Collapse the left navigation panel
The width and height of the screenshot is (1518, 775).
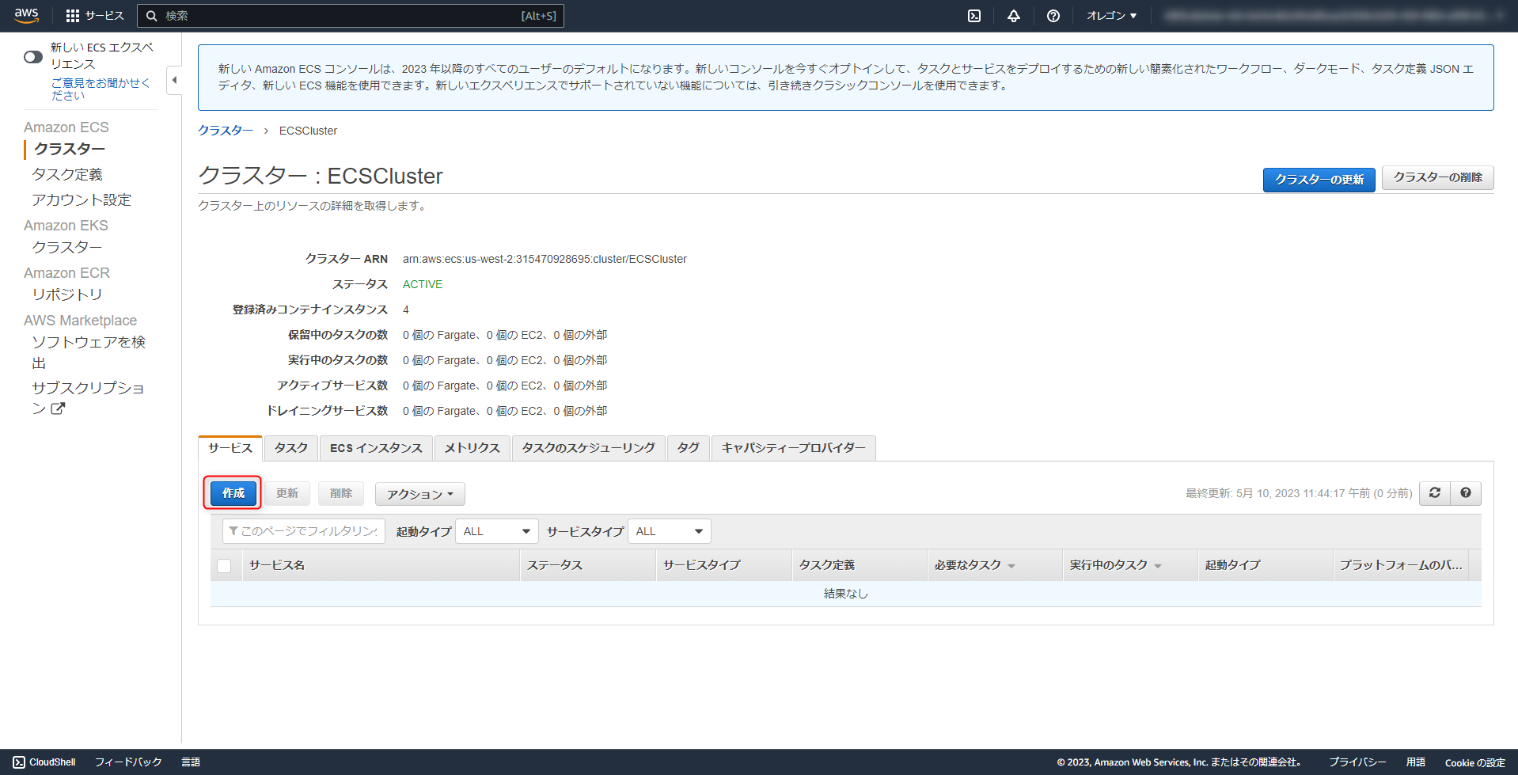pyautogui.click(x=174, y=80)
